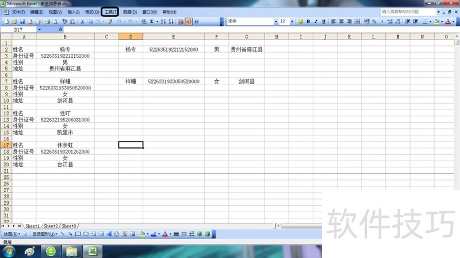Image resolution: width=460 pixels, height=258 pixels.
Task: Click the help question input box
Action: pos(408,11)
